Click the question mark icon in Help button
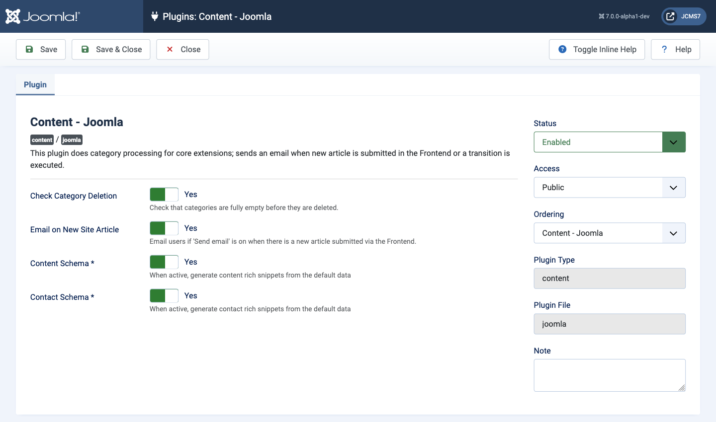Screen dimensions: 716x422 click(664, 49)
